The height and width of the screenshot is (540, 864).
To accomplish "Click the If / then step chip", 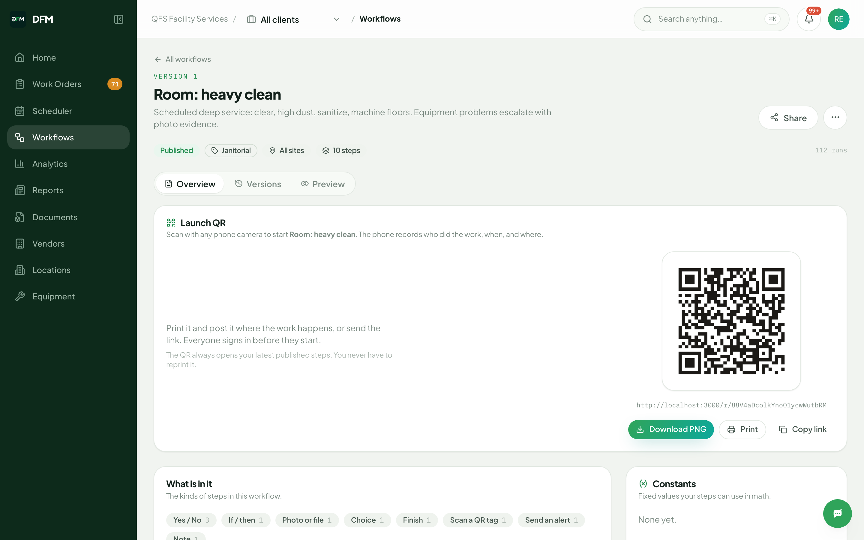I will coord(246,520).
